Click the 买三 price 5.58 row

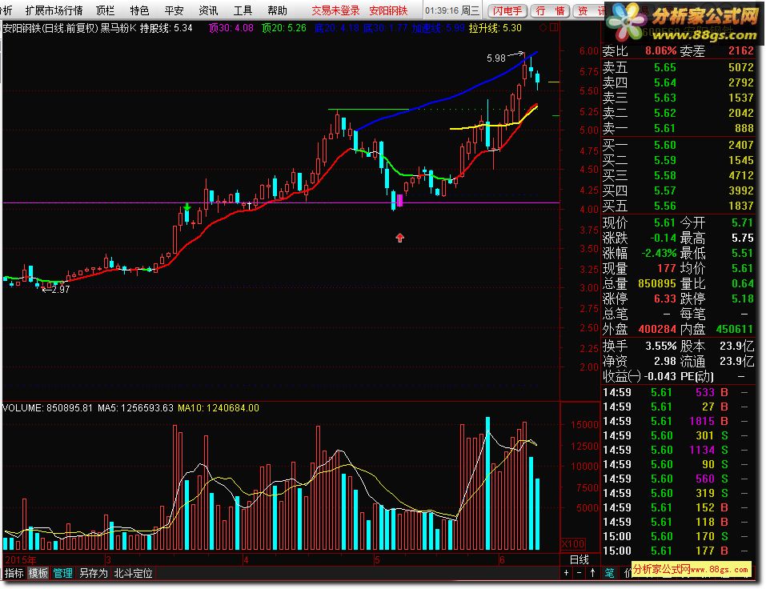[x=678, y=175]
